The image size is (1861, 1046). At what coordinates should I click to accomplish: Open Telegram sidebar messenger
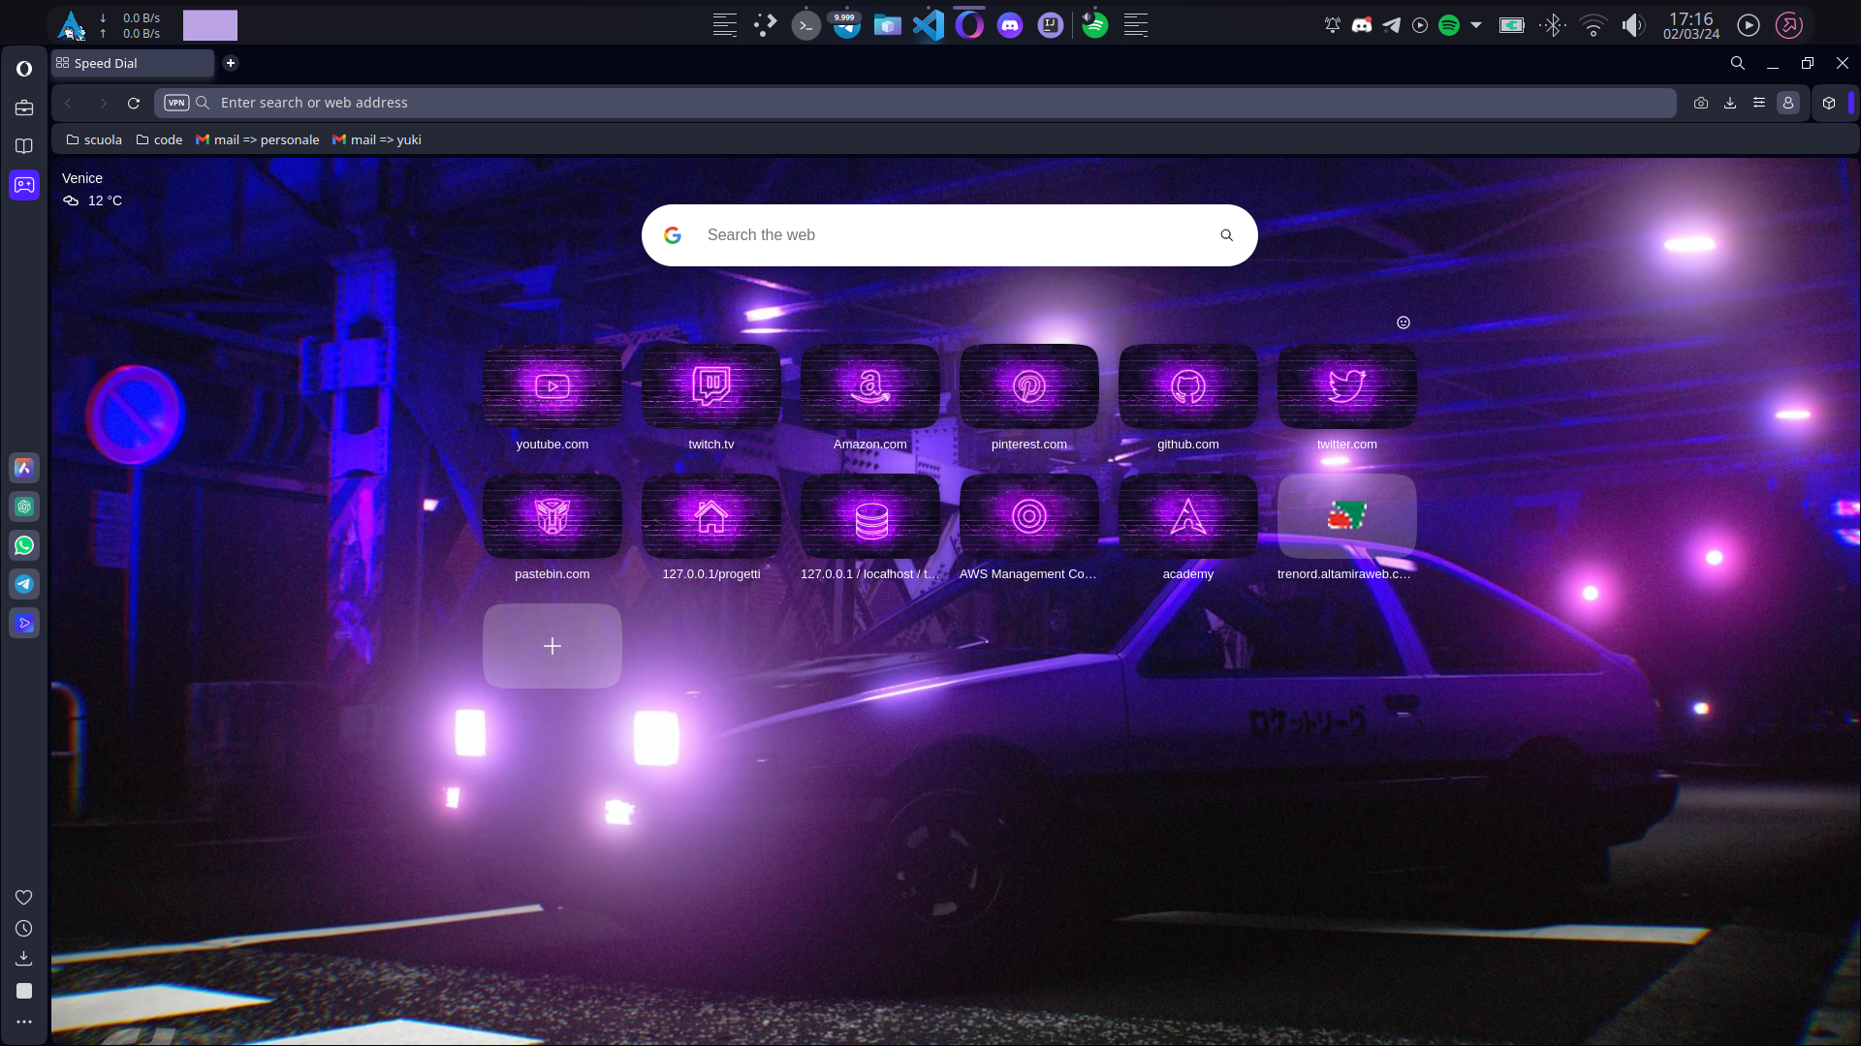(24, 584)
